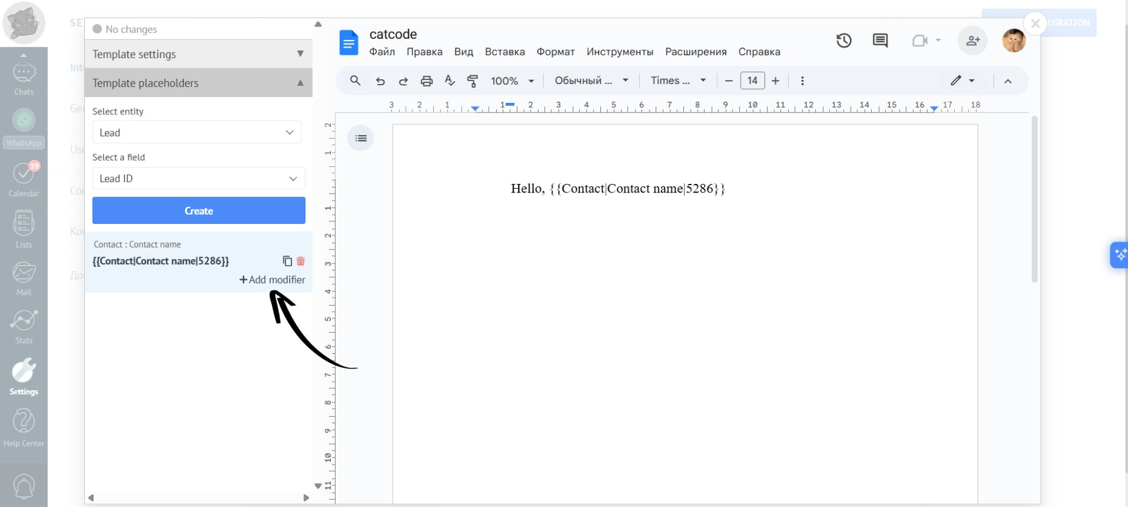
Task: Delete the Contact name placeholder
Action: point(300,261)
